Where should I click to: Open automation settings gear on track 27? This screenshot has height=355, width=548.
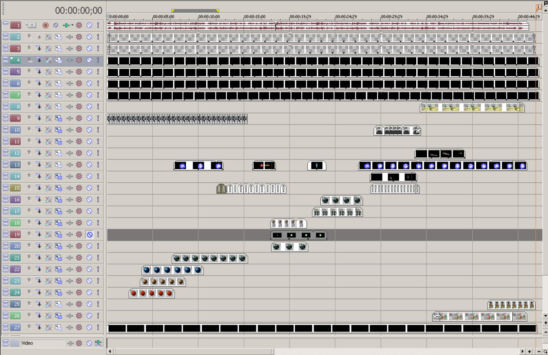tap(79, 327)
